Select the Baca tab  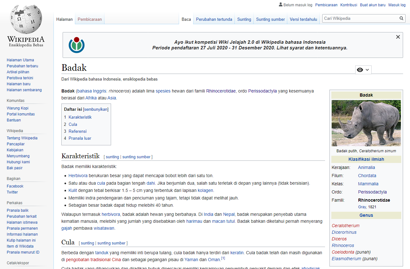click(x=186, y=20)
